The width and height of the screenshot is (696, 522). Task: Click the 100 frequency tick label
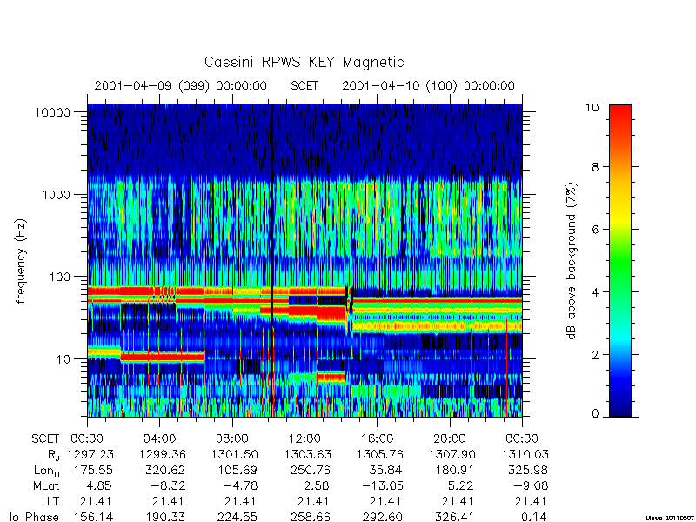59,277
